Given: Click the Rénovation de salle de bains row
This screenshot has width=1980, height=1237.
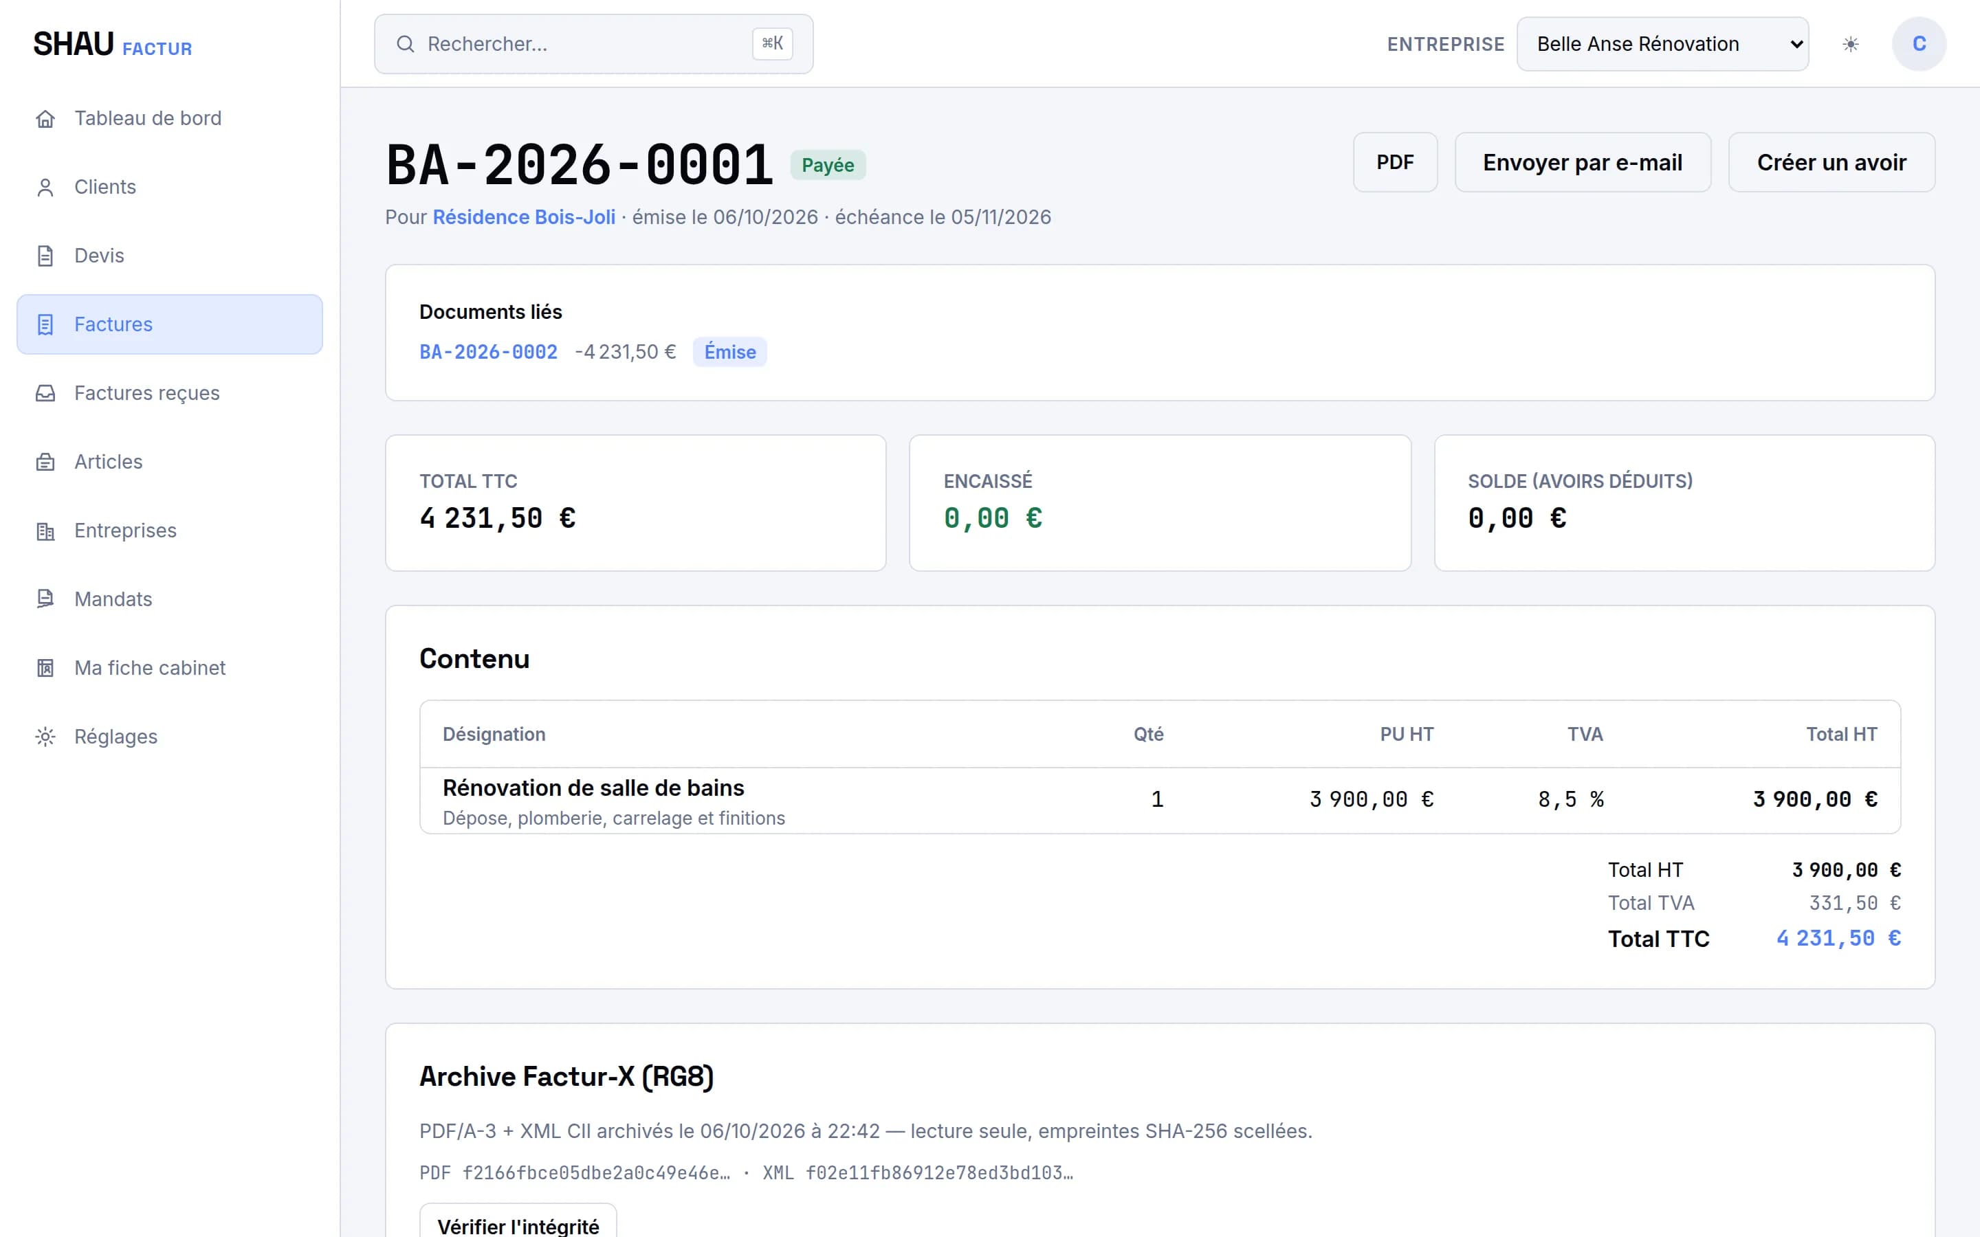Looking at the screenshot, I should (1160, 801).
